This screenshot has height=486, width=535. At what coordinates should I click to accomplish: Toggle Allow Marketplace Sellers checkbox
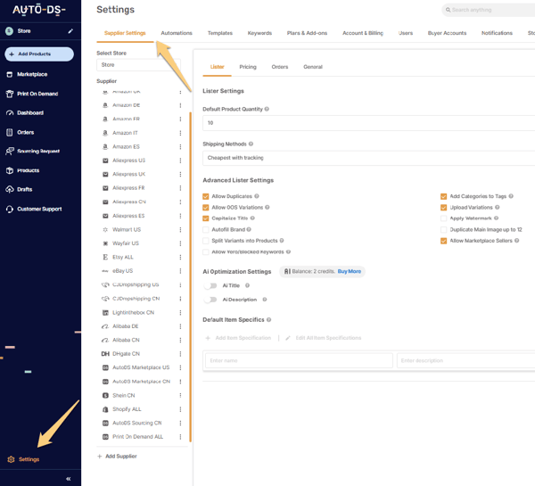(443, 241)
